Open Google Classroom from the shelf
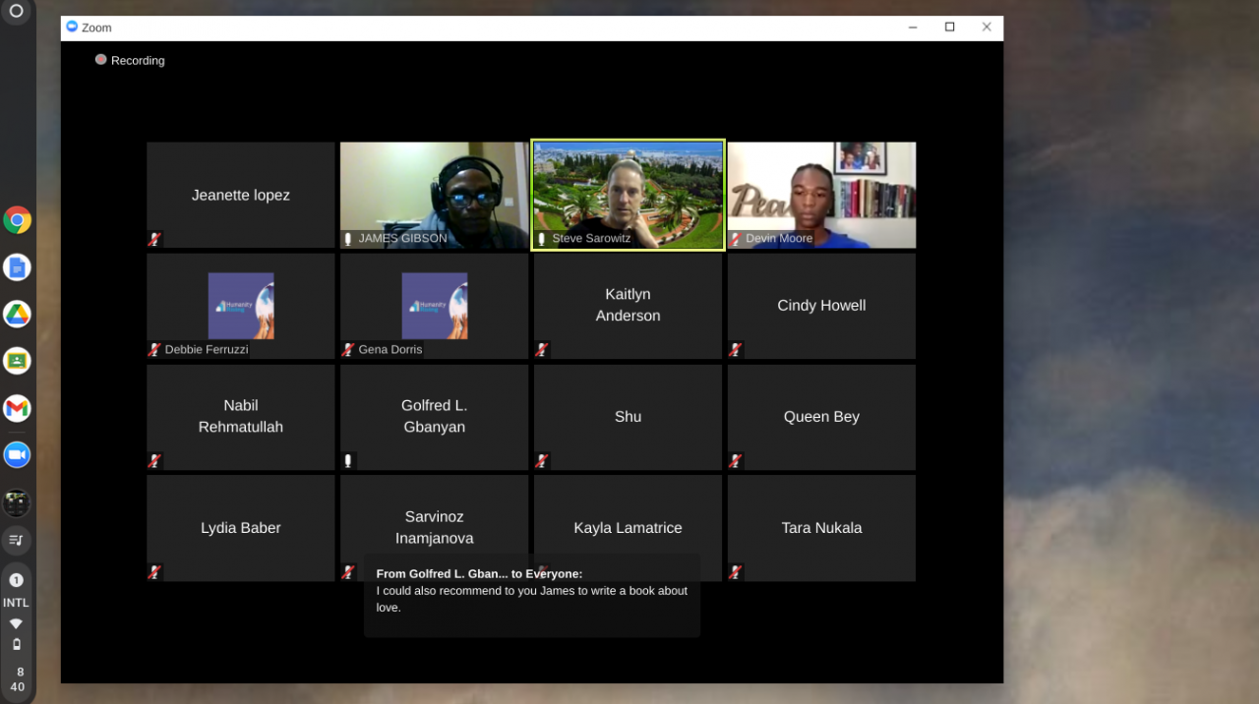This screenshot has height=704, width=1259. coord(17,361)
